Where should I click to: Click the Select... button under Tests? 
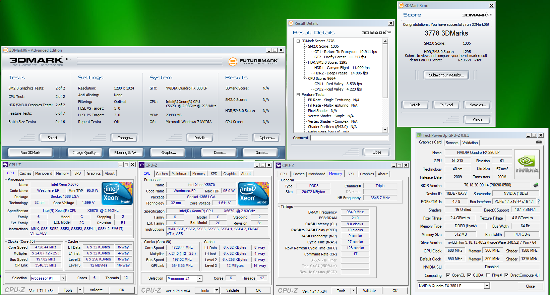click(54, 138)
